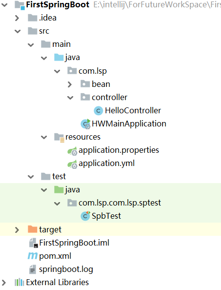This screenshot has height=290, width=221.
Task: Click the External Libraries bars icon
Action: [20, 282]
